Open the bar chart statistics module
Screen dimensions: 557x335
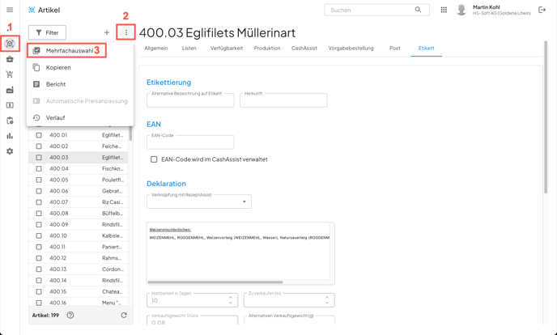[10, 136]
